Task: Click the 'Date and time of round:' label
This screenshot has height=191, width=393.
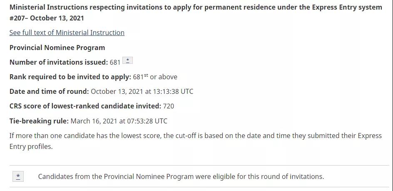Action: click(x=49, y=91)
